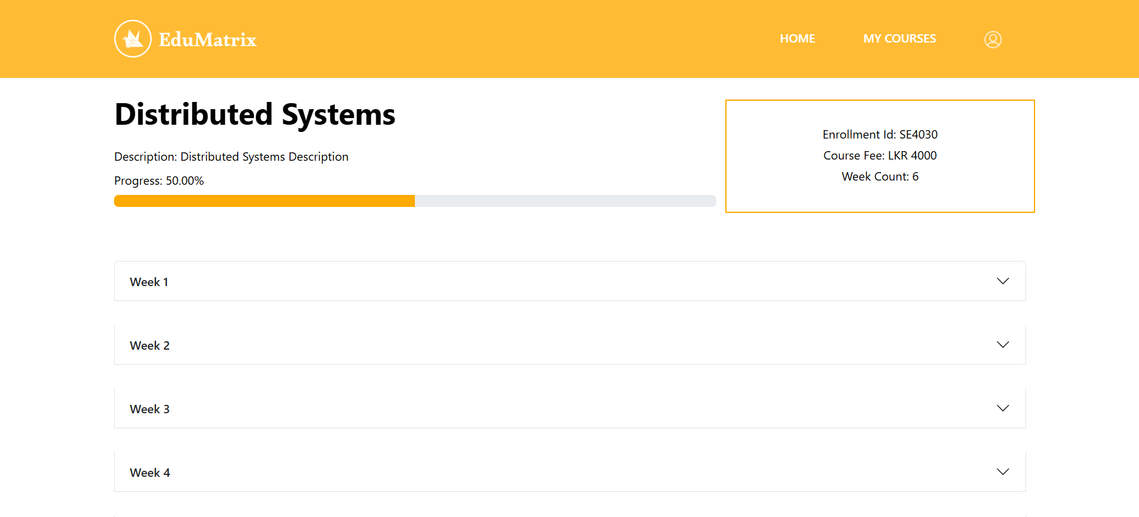Click the Week Count 6 text

pyautogui.click(x=880, y=176)
